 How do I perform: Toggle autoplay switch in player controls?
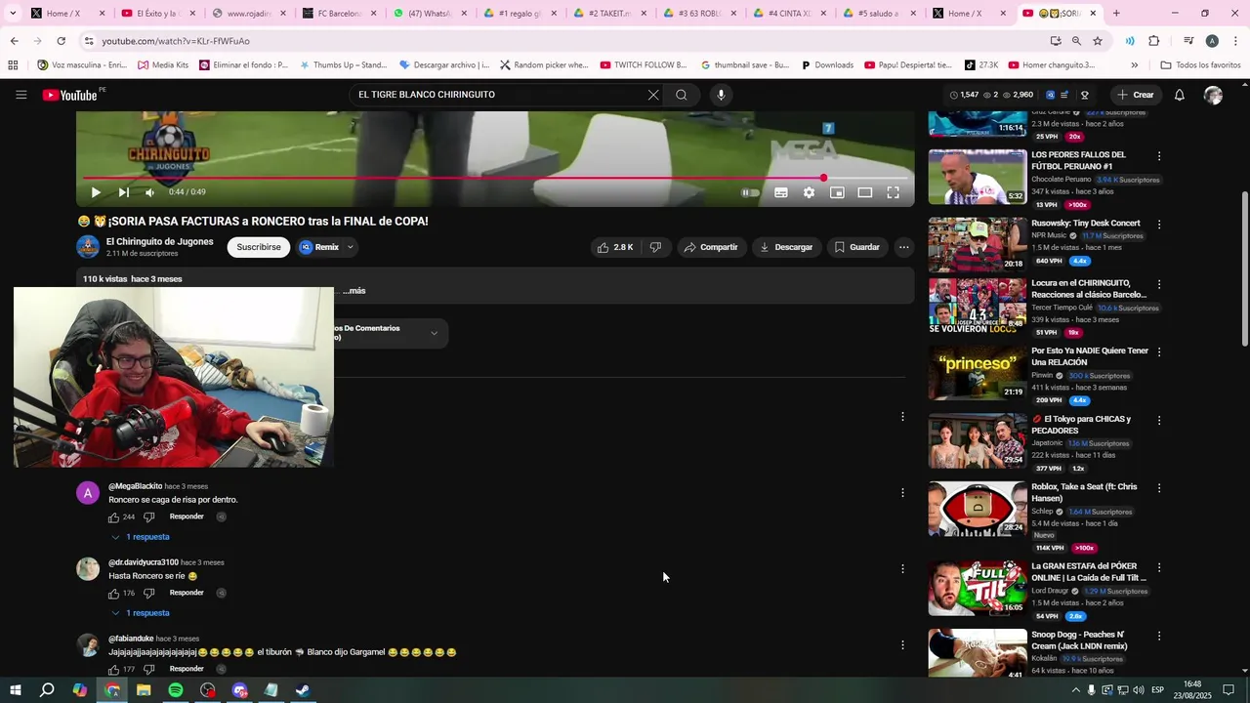click(749, 192)
